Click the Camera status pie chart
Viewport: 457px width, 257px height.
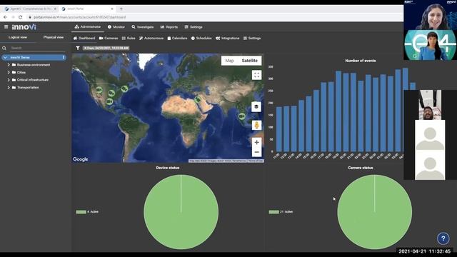(x=374, y=212)
